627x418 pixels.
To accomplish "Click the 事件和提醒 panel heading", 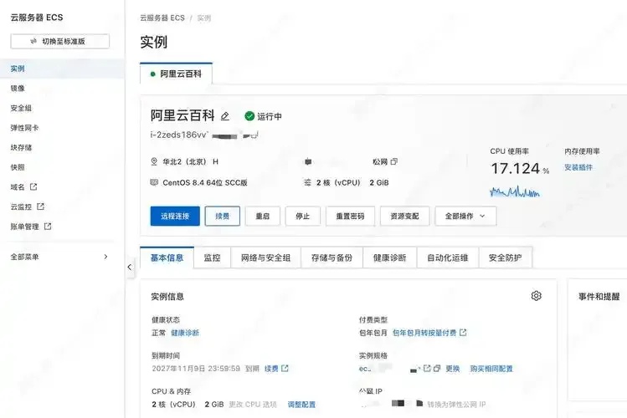I will click(x=599, y=296).
